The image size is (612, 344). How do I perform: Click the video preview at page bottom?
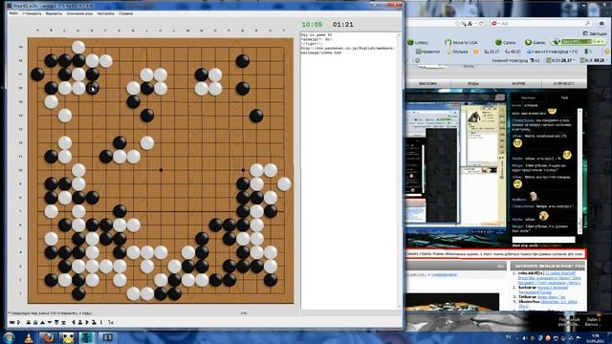tap(452, 302)
